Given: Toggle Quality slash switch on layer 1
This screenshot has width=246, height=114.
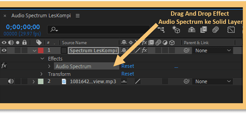Looking at the screenshot, I should 138,50.
